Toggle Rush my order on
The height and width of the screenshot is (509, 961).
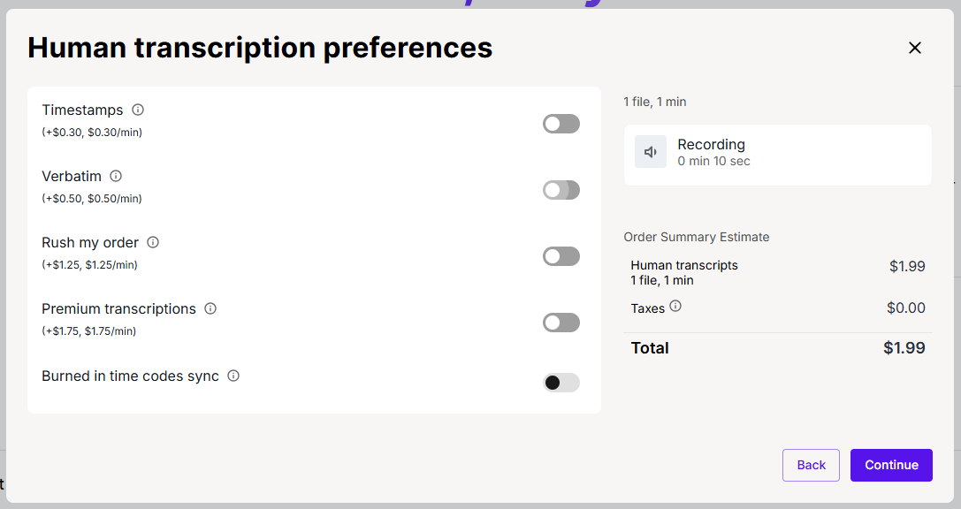pos(561,256)
